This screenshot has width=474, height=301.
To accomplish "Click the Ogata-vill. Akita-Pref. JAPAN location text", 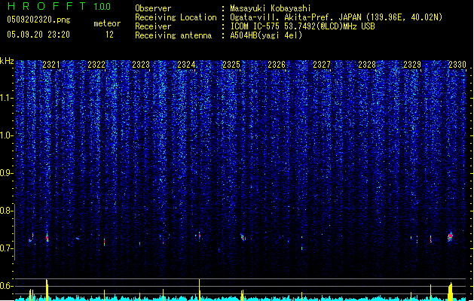I will click(x=336, y=17).
